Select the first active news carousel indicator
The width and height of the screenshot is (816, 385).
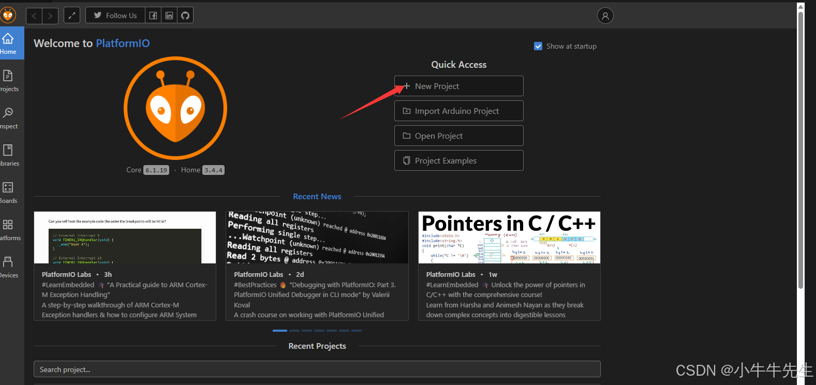coord(280,330)
